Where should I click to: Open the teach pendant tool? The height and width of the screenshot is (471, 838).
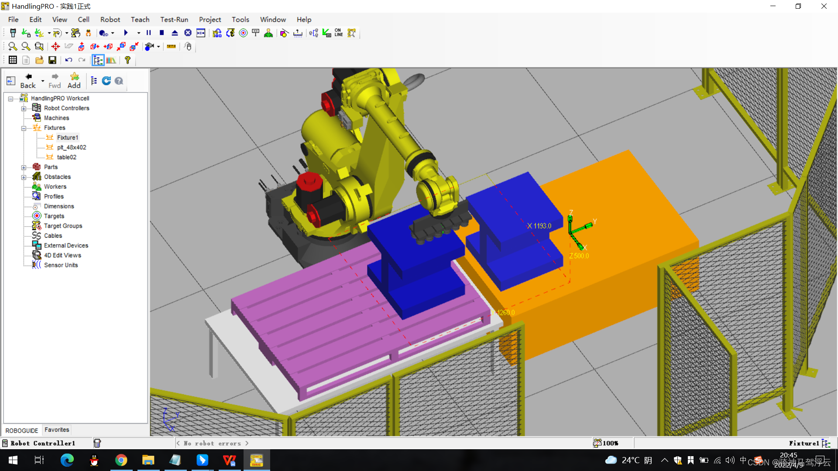(x=13, y=33)
